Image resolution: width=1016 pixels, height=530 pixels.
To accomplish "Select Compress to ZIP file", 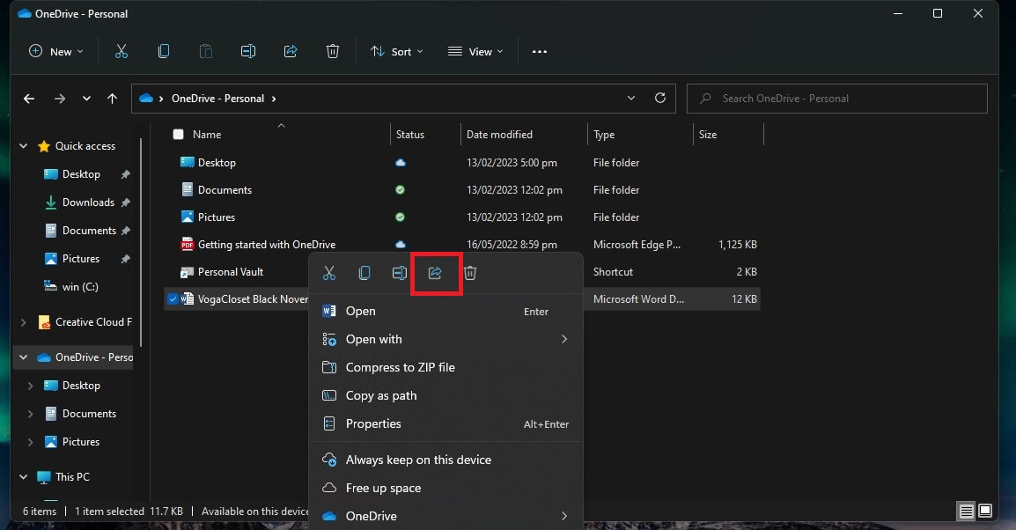I will [400, 367].
